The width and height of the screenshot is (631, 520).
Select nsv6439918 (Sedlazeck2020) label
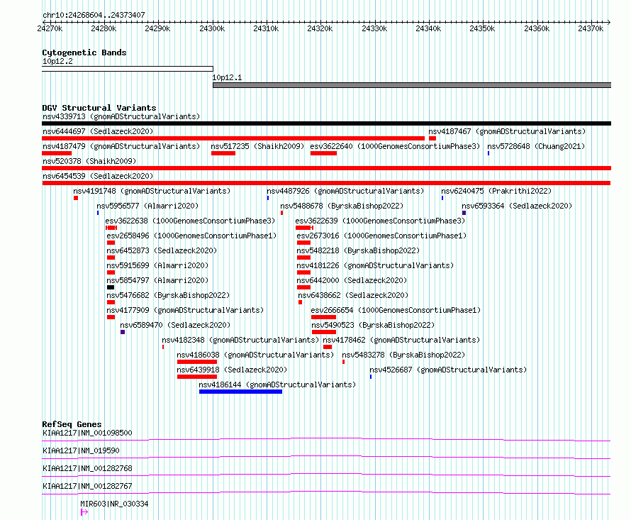coord(232,370)
